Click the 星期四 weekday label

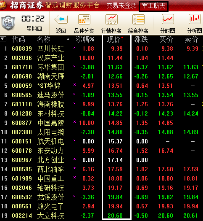[x=34, y=29]
